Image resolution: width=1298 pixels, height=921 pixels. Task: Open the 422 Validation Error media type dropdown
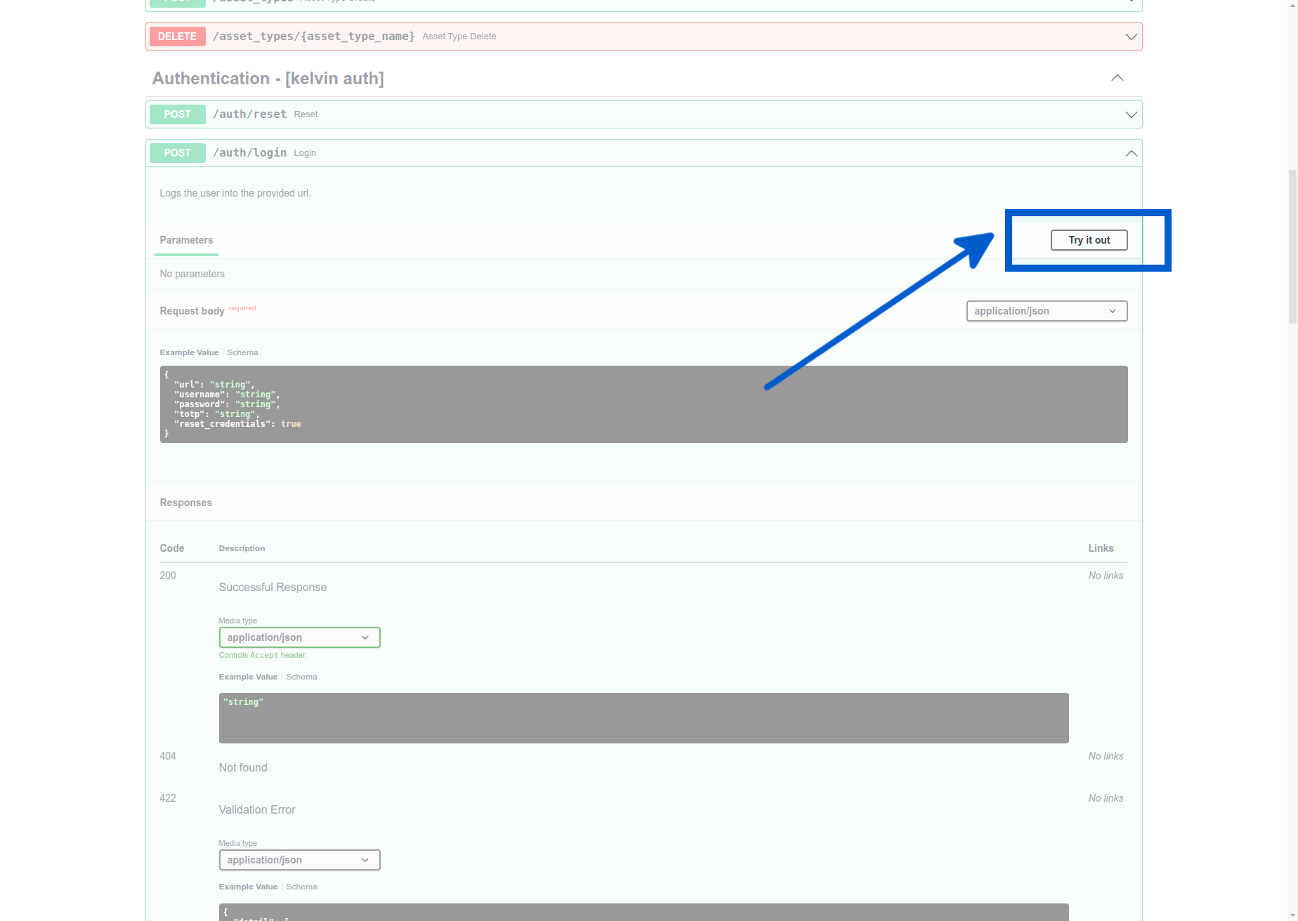(299, 859)
